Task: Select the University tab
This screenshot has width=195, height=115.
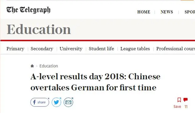Action: click(x=71, y=49)
